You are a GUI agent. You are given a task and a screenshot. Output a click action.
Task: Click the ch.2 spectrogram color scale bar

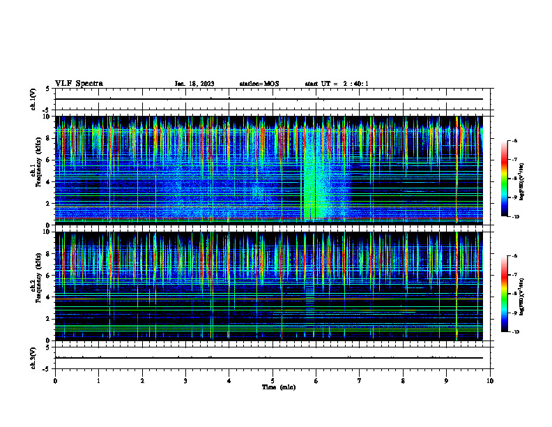[x=505, y=294]
